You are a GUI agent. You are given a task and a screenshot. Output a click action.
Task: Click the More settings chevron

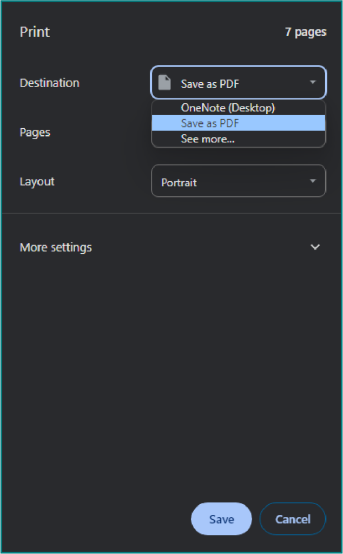point(315,247)
